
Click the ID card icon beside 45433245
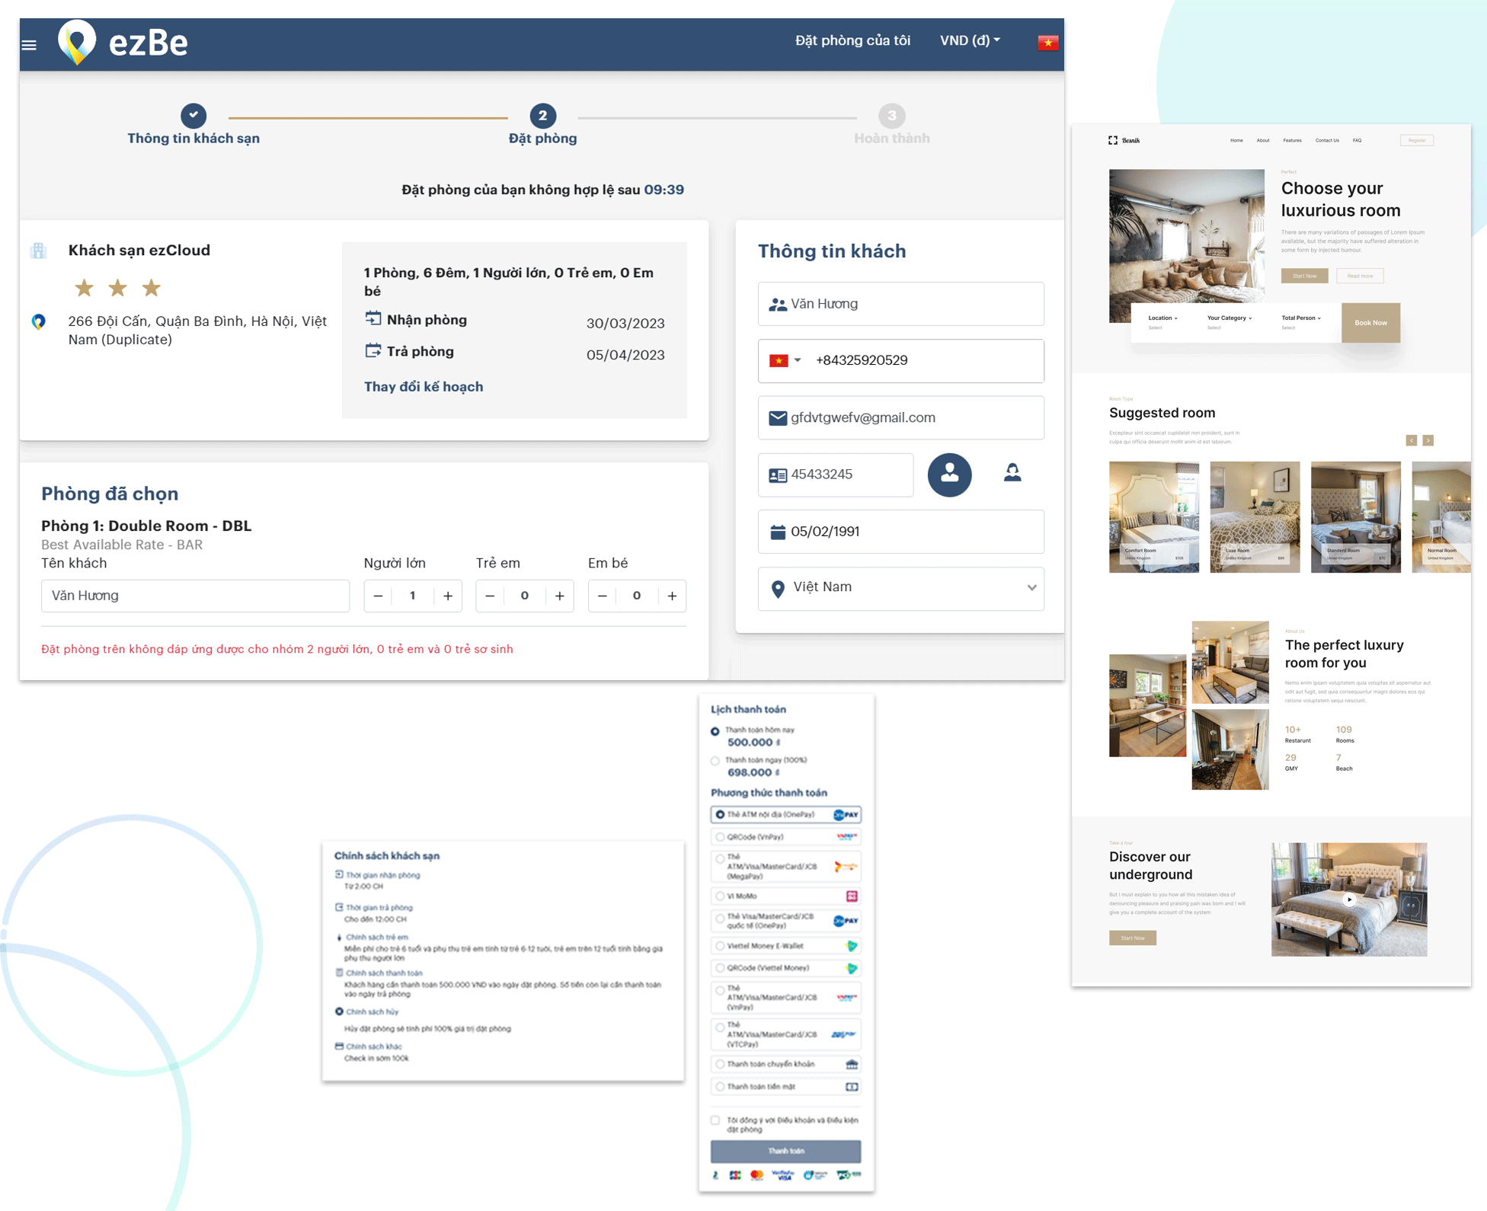pos(778,475)
